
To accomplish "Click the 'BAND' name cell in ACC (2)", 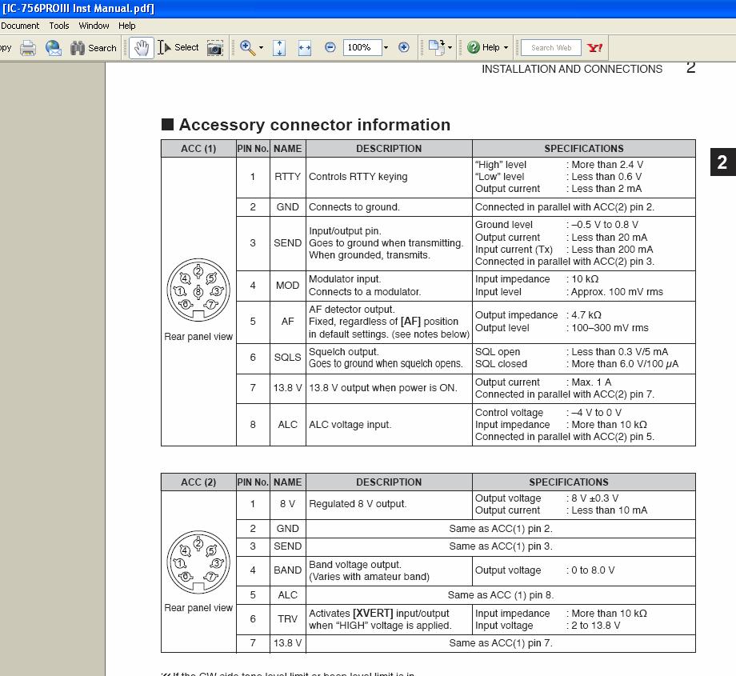I will coord(288,570).
